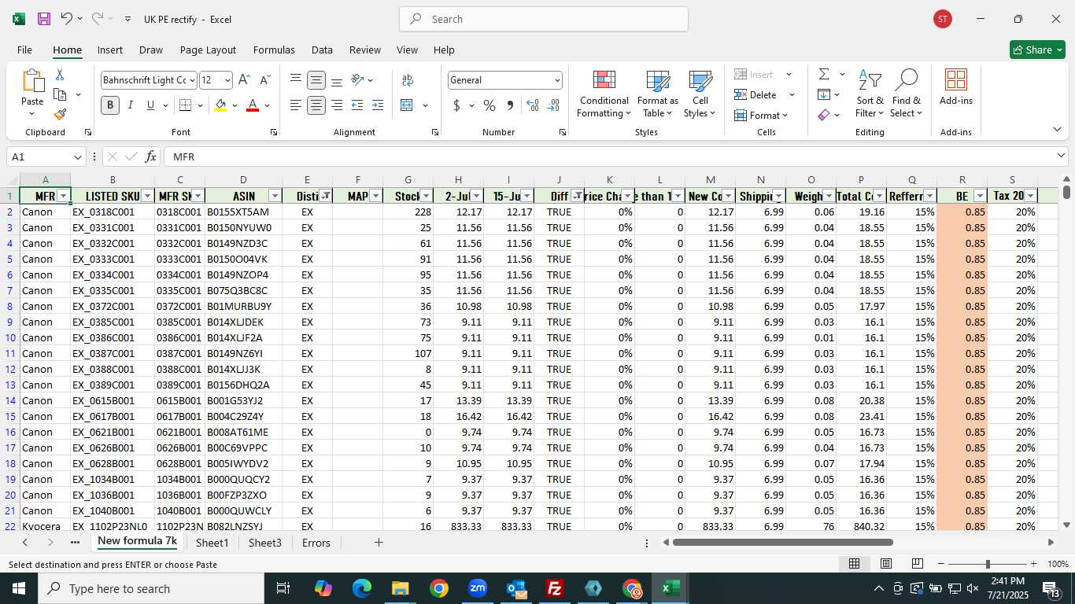This screenshot has width=1075, height=604.
Task: Apply the yellow Fill Color
Action: pos(220,105)
